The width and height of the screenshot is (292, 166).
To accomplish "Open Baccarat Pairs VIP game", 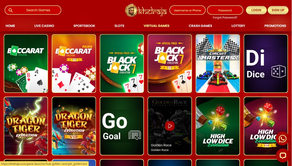I will [x=74, y=63].
